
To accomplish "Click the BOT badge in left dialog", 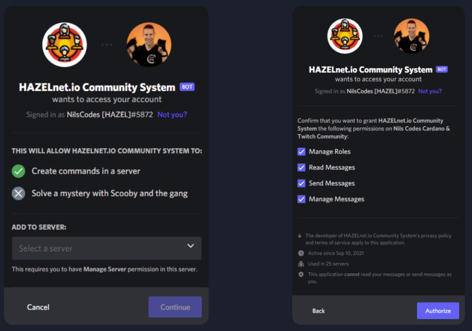I will pos(187,87).
